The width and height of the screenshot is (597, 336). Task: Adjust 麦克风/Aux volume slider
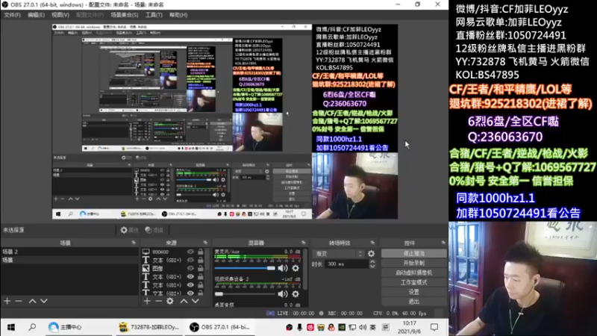(x=245, y=268)
